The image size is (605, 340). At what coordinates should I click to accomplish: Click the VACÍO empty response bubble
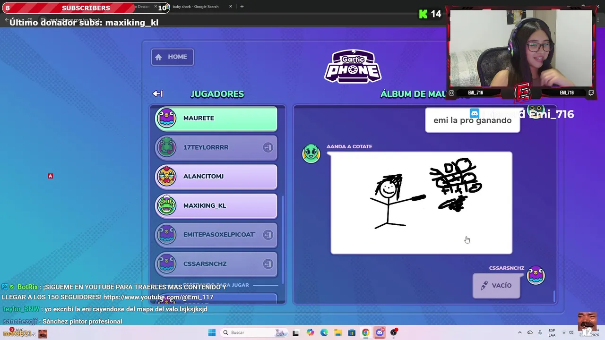click(x=496, y=286)
